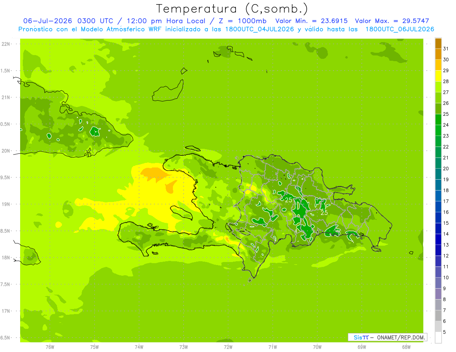Click the '22N' latitude label
The image size is (456, 352).
(x=6, y=44)
